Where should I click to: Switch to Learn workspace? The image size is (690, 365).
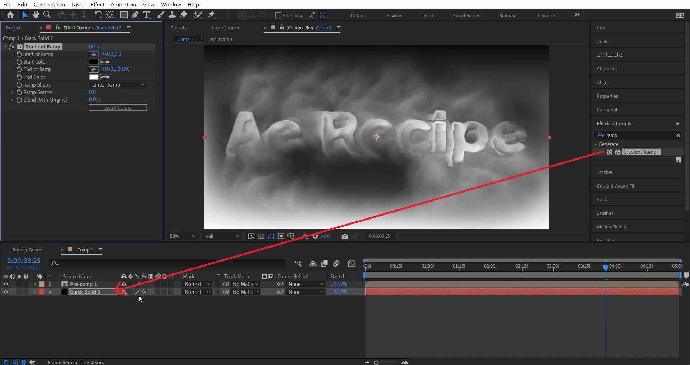427,15
